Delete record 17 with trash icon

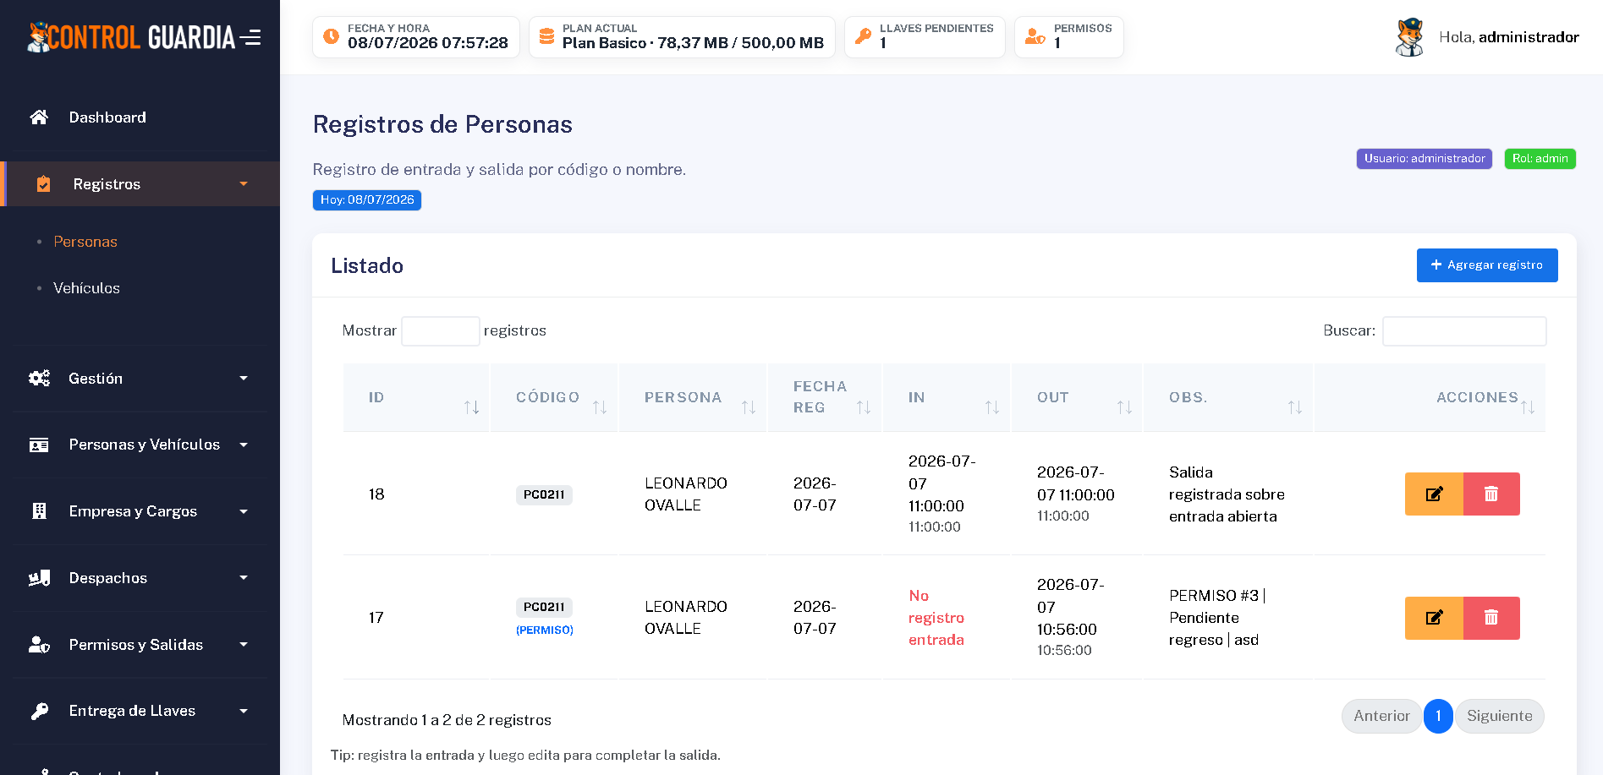[1491, 618]
